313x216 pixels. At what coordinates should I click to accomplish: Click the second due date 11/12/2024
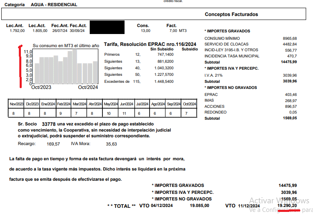pos(249,206)
